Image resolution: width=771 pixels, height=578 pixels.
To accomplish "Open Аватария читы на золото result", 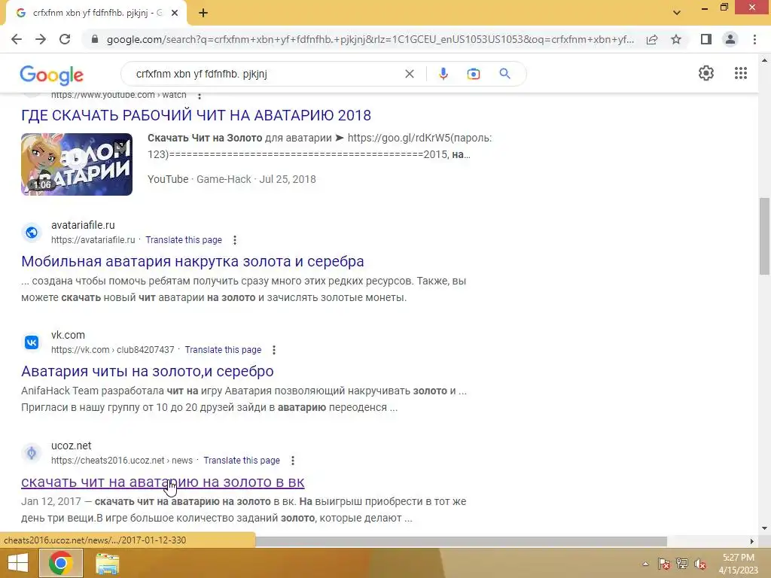I will point(148,371).
